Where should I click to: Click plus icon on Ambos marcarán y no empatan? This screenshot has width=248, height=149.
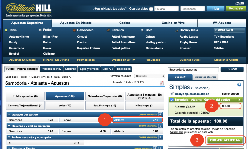(160, 137)
